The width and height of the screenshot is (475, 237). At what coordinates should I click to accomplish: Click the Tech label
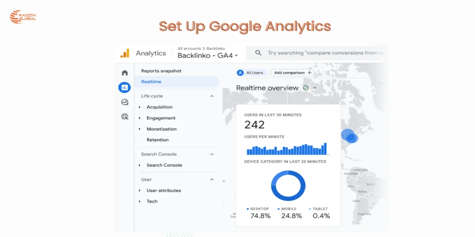coord(152,201)
